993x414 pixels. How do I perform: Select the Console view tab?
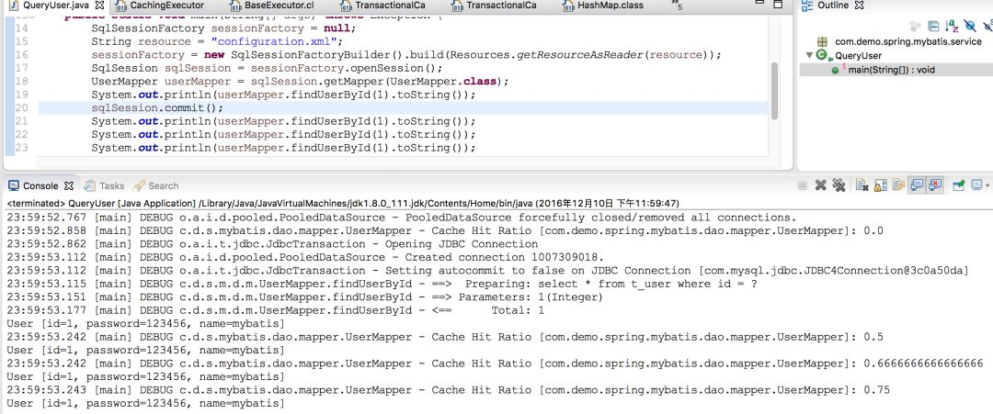tap(41, 185)
